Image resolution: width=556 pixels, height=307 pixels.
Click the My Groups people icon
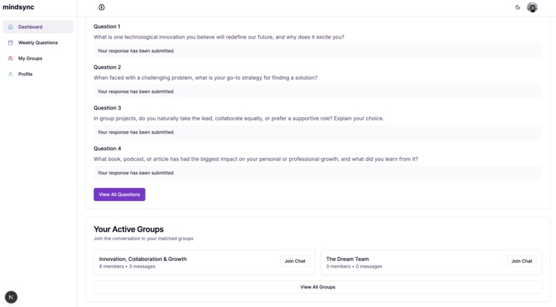pos(10,59)
